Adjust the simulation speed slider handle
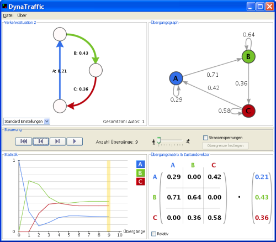This screenshot has width=276, height=242. (159, 140)
